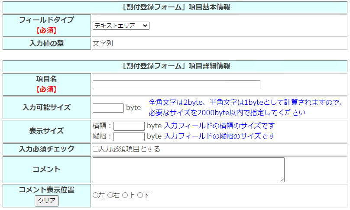
Task: Focus the 入力可能サイズ byte input box
Action: [x=108, y=108]
